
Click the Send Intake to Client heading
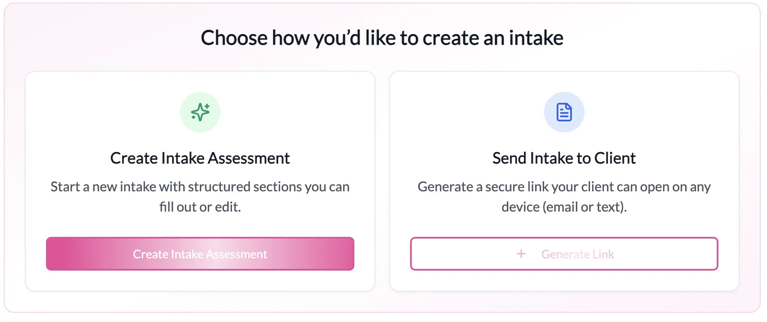(564, 158)
